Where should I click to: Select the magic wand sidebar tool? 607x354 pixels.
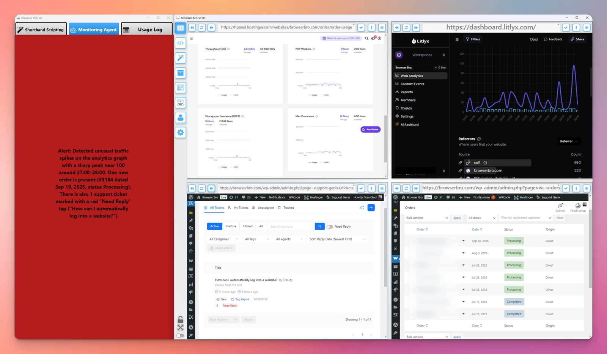tap(181, 58)
